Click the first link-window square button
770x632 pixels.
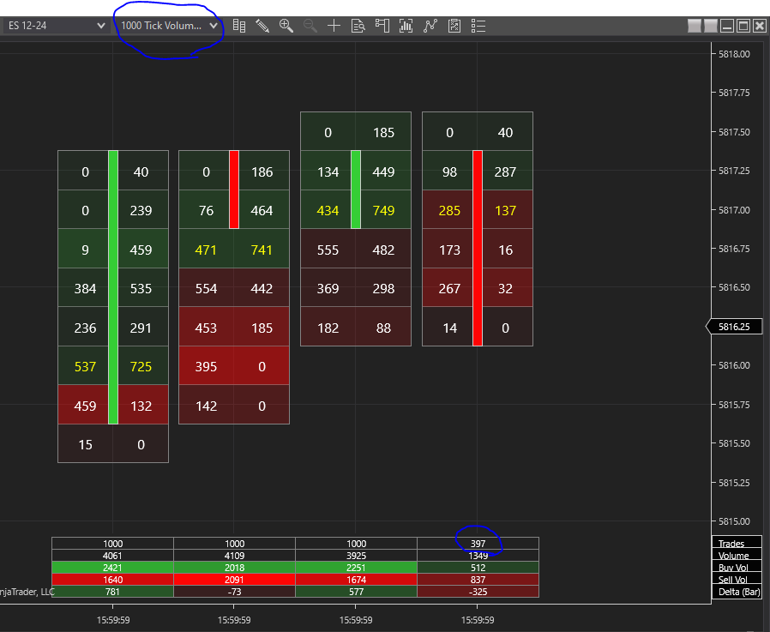click(694, 26)
